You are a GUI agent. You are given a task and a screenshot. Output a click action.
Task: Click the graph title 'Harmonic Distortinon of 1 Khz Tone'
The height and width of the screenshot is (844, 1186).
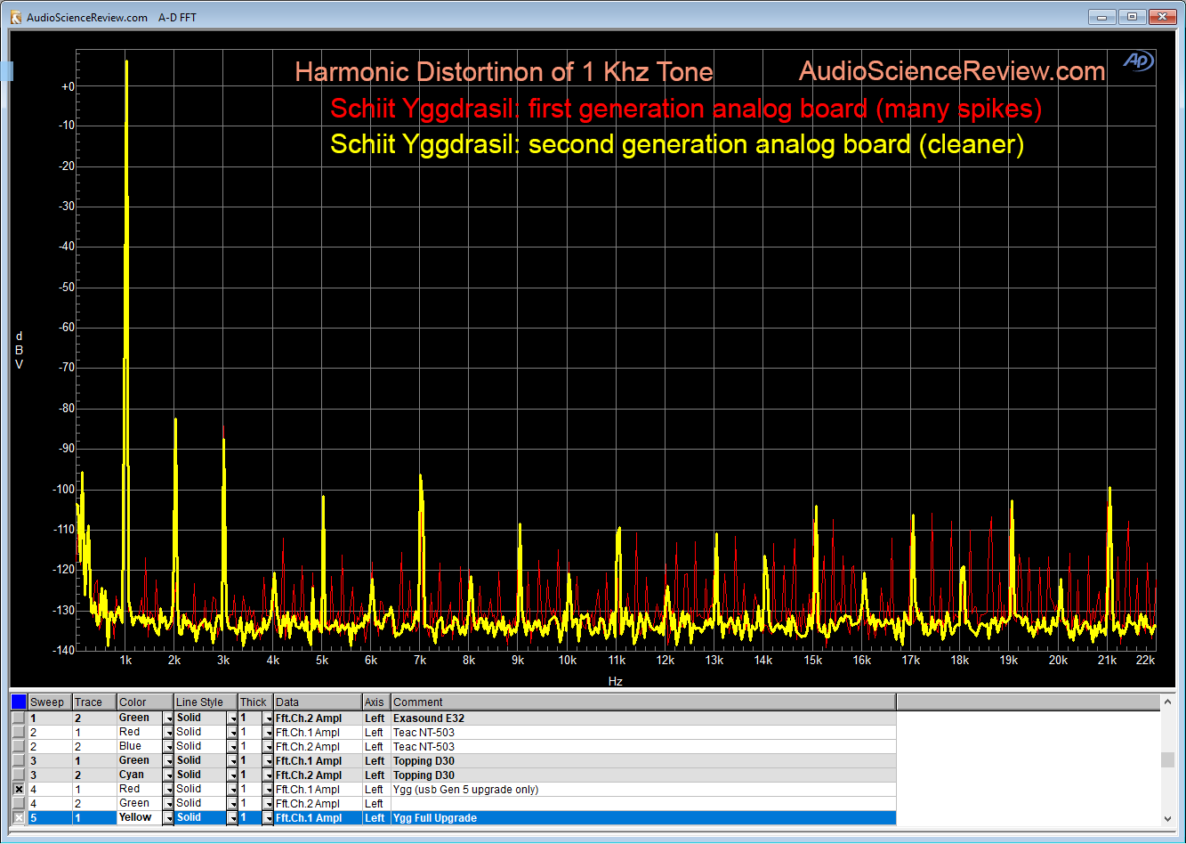point(504,71)
